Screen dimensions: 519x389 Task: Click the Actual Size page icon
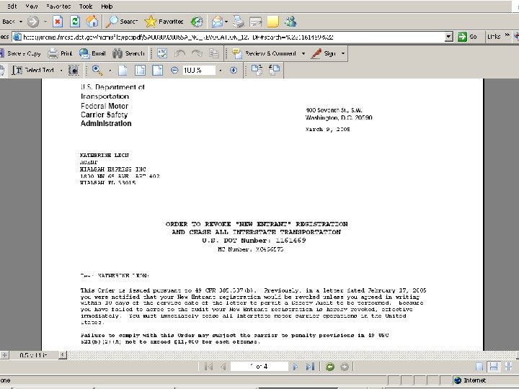click(x=123, y=70)
